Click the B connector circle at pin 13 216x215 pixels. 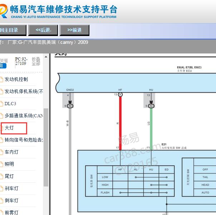click(120, 94)
